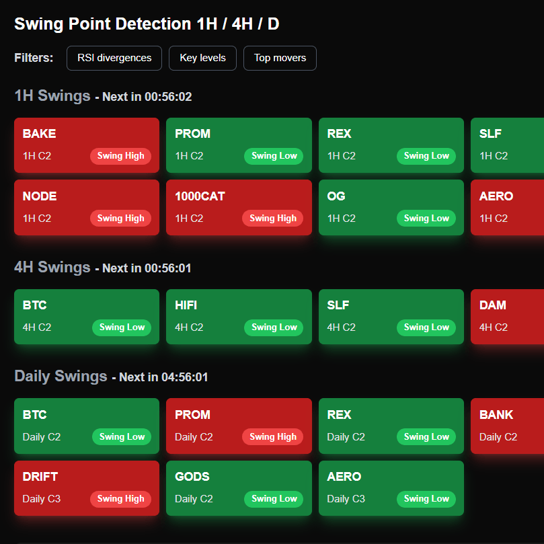Click Swing Low badge on AERO Daily
The width and height of the screenshot is (544, 544).
tap(426, 499)
